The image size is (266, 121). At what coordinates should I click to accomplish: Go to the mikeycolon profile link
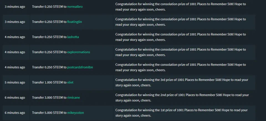click(x=75, y=113)
